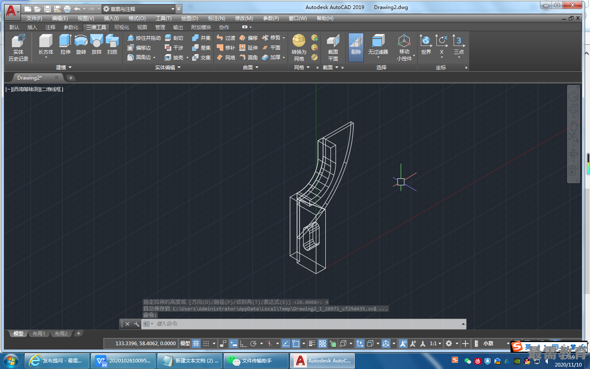Select the 放样 (Loft) tool
The image size is (590, 369).
point(97,44)
